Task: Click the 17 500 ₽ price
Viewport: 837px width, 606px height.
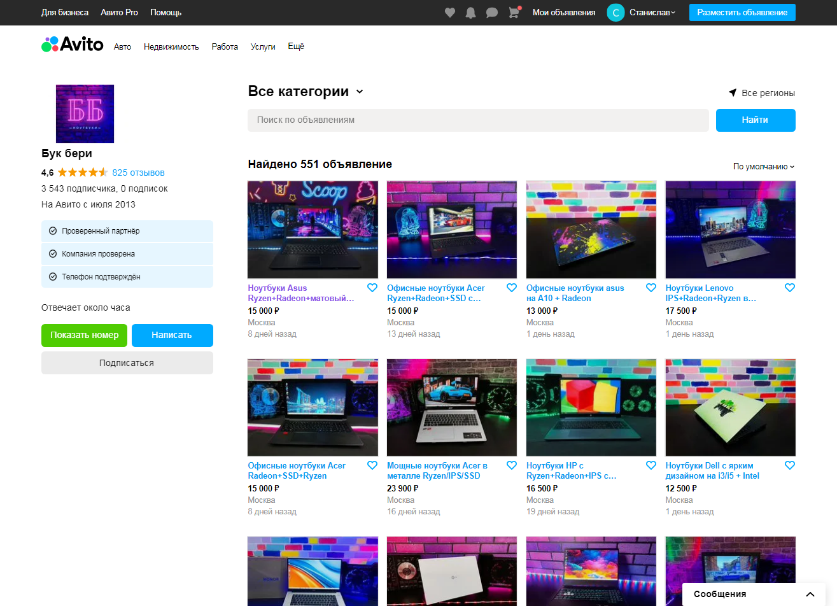Action: point(681,311)
